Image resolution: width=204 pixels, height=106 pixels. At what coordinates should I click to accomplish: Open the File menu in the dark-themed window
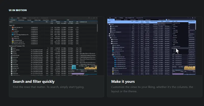(12, 18)
